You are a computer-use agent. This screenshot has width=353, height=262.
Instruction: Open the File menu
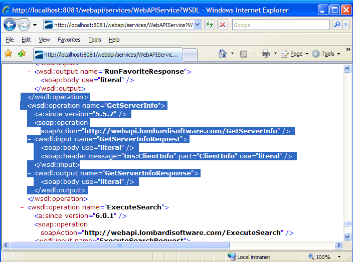pyautogui.click(x=10, y=40)
